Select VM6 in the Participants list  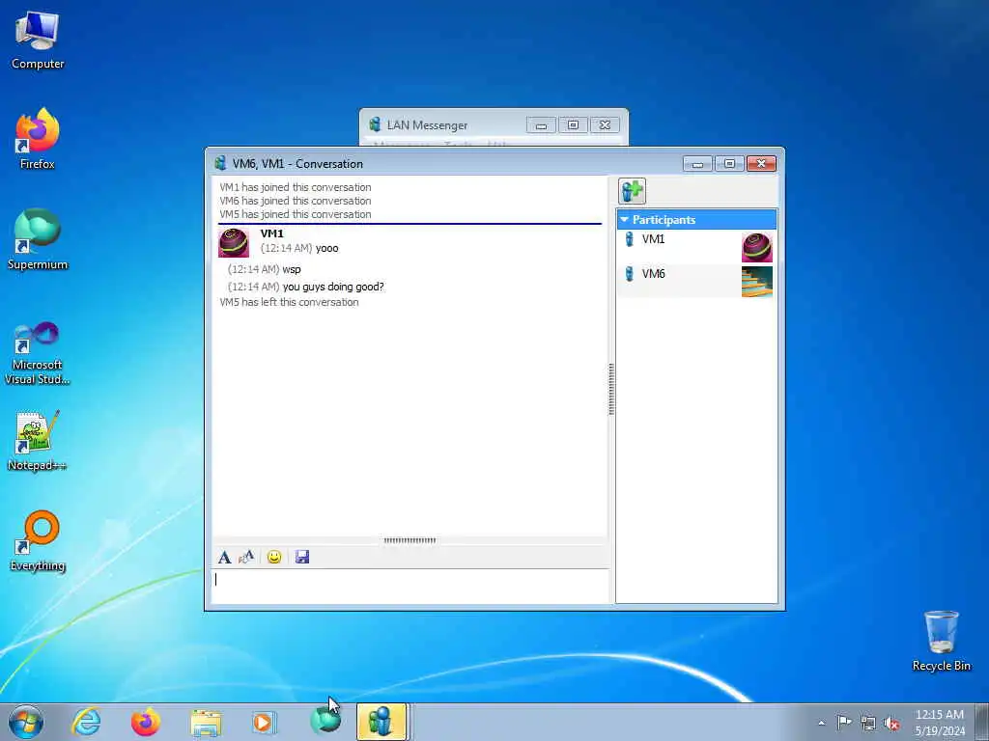click(x=696, y=281)
